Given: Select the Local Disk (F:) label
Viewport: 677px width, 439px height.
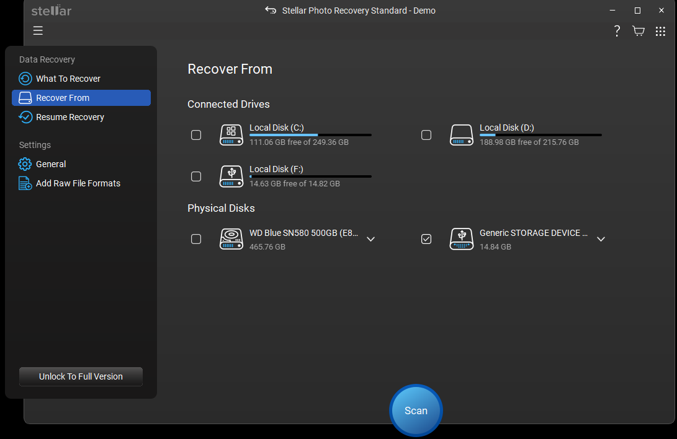Looking at the screenshot, I should [x=276, y=169].
